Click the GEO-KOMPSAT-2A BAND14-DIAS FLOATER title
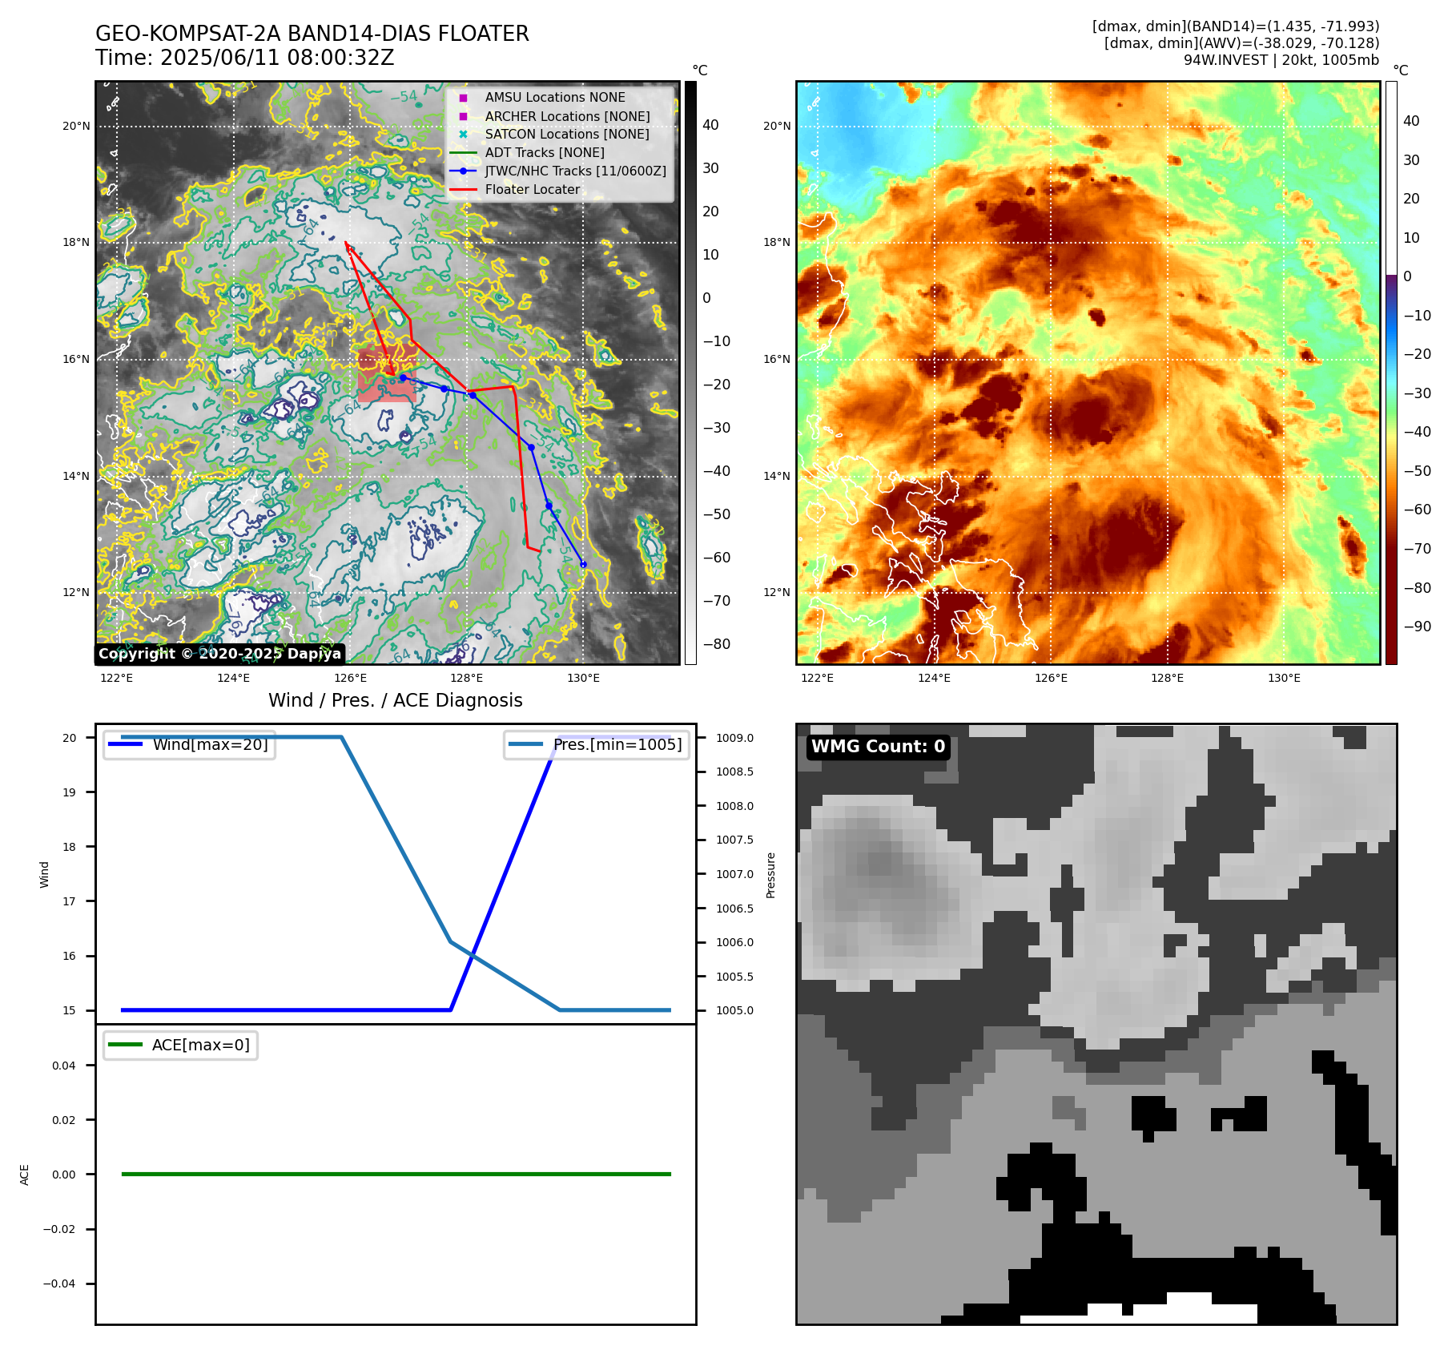The height and width of the screenshot is (1354, 1452). (312, 34)
